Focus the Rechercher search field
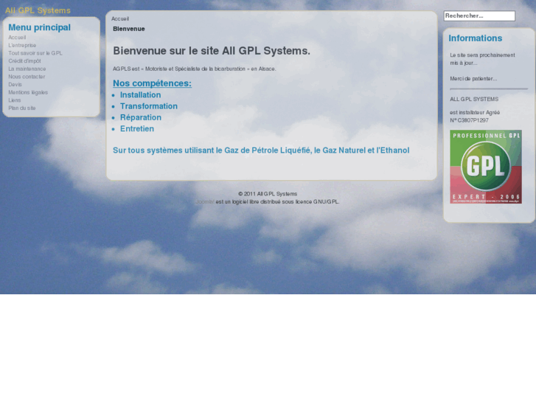 (479, 15)
